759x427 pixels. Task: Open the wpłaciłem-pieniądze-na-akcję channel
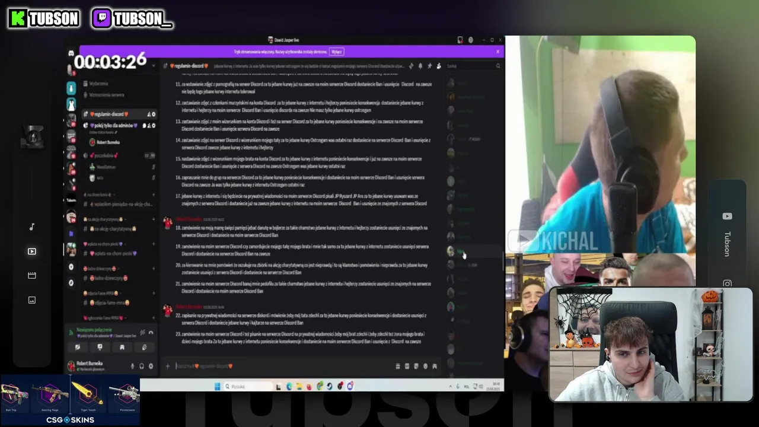click(x=118, y=204)
